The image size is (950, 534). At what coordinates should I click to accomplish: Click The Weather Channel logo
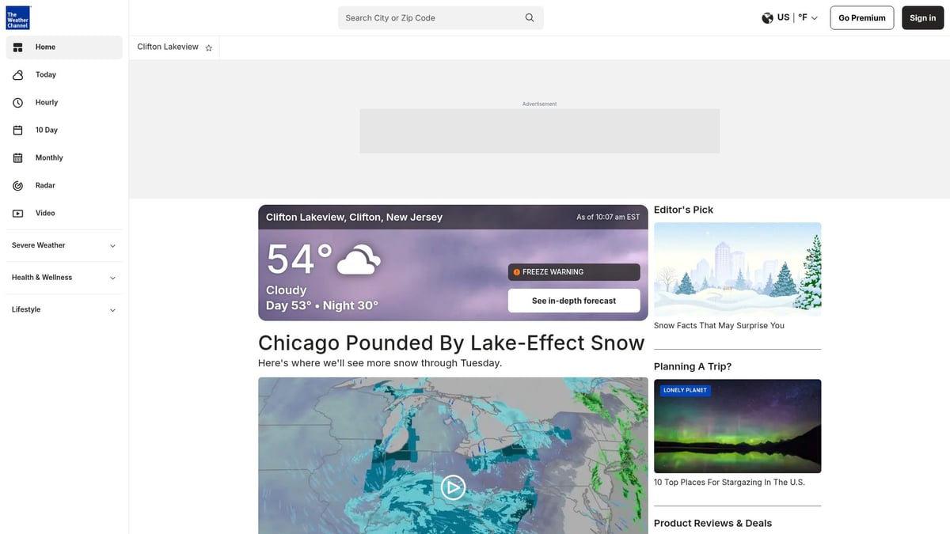17,17
